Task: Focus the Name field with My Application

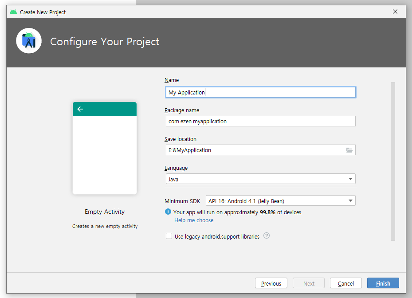Action: pyautogui.click(x=260, y=92)
